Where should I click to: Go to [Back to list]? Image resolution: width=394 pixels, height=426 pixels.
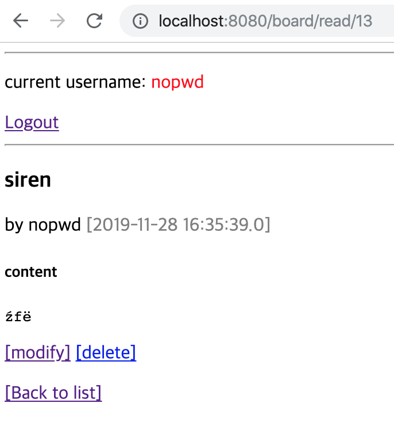(x=53, y=392)
